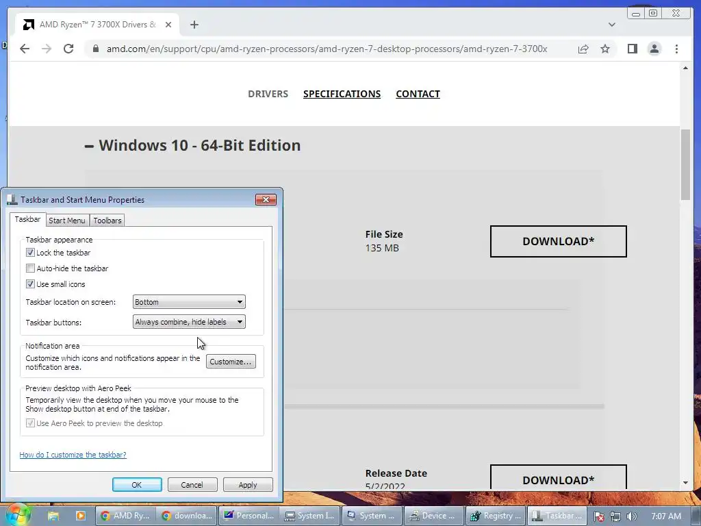Viewport: 701px width, 526px height.
Task: Open Chrome three-dot menu
Action: (676, 49)
